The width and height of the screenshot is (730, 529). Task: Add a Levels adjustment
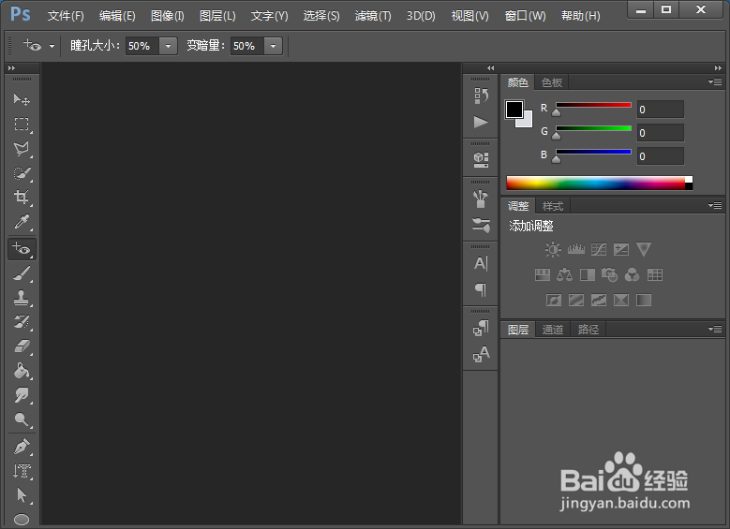coord(576,249)
